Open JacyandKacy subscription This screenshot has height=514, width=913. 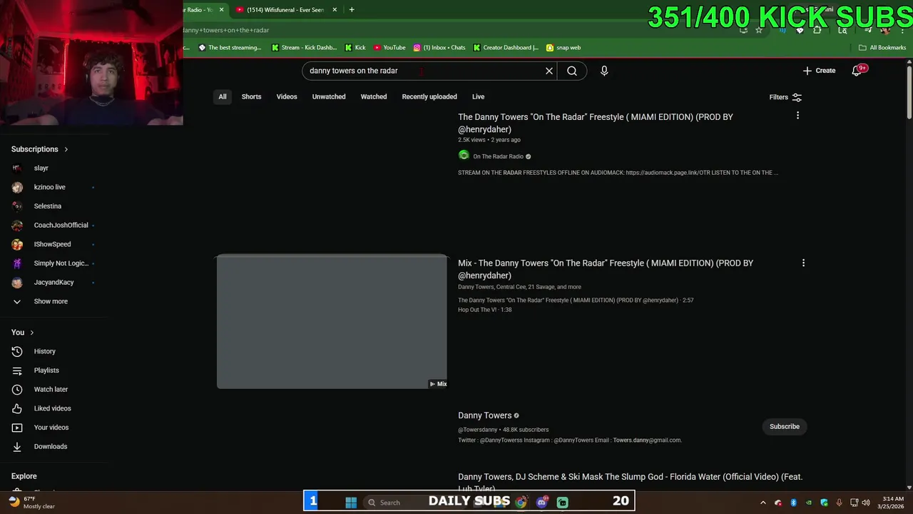click(x=54, y=283)
